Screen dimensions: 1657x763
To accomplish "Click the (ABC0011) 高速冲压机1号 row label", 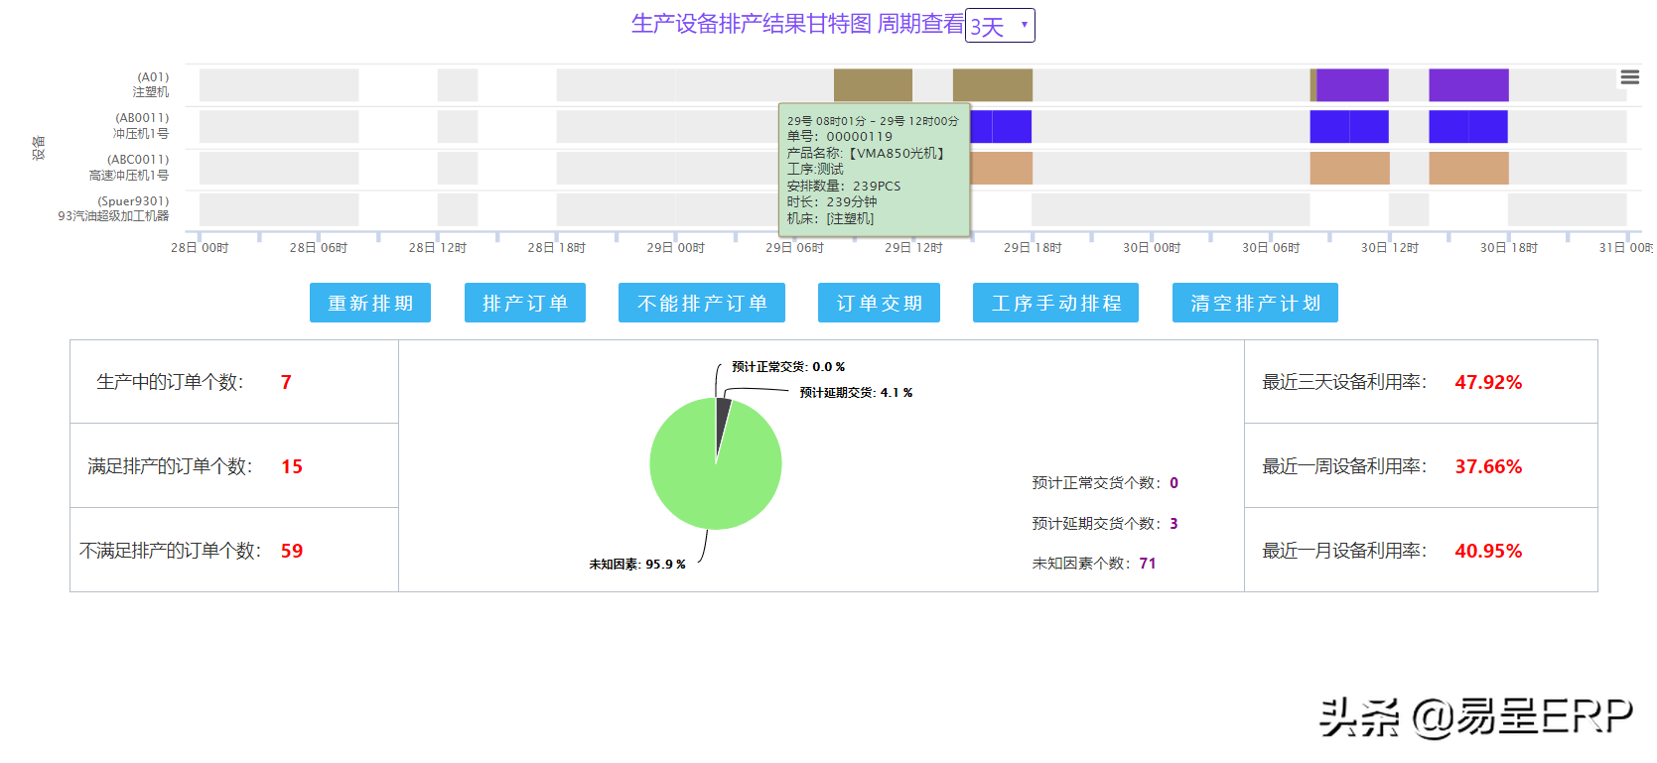I will [129, 168].
